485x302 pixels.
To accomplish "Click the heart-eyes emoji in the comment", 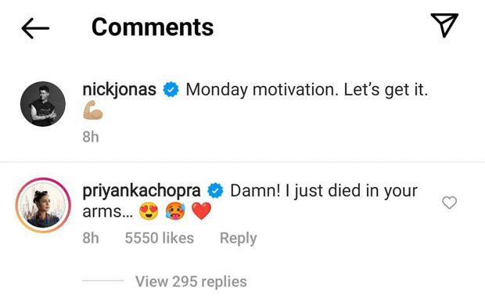I will click(149, 211).
